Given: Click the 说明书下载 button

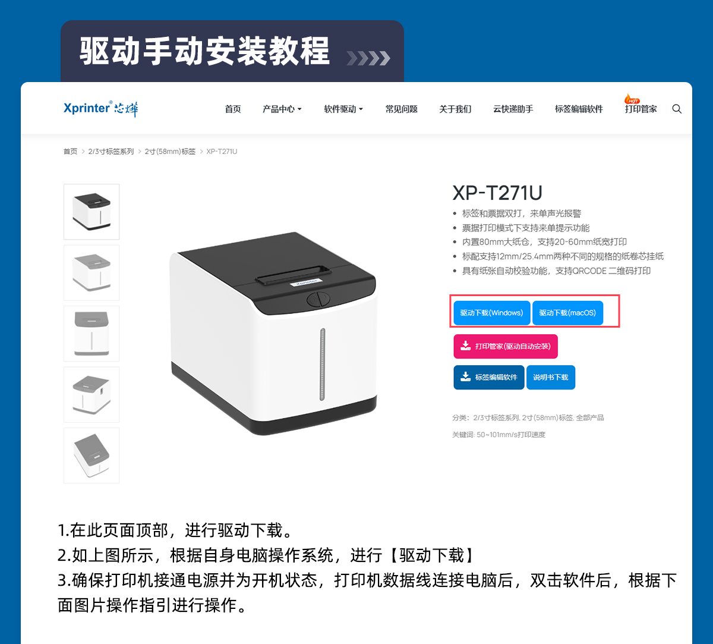Looking at the screenshot, I should pos(551,377).
